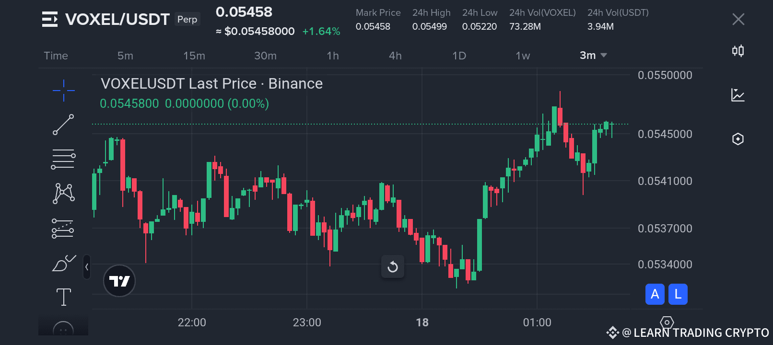This screenshot has width=773, height=345.
Task: Select the 1w interval
Action: coord(523,56)
